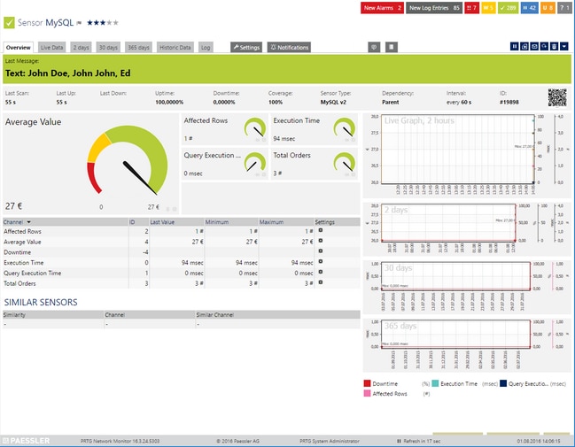Sort table by Channel column dropdown arrow
The width and height of the screenshot is (575, 447).
pos(28,222)
